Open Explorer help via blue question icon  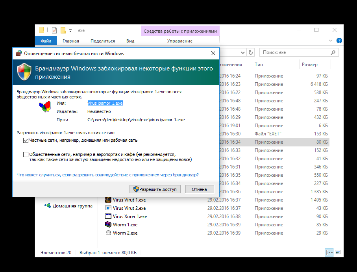coord(339,41)
